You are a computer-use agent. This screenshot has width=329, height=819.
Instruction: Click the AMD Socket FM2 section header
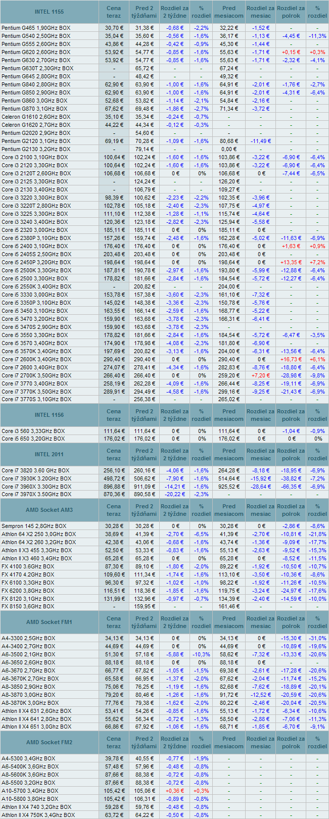49,742
